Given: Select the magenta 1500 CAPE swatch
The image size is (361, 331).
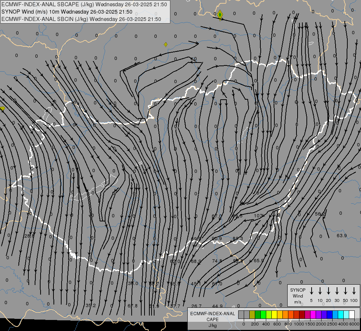Looking at the screenshot, I should coord(313,314).
